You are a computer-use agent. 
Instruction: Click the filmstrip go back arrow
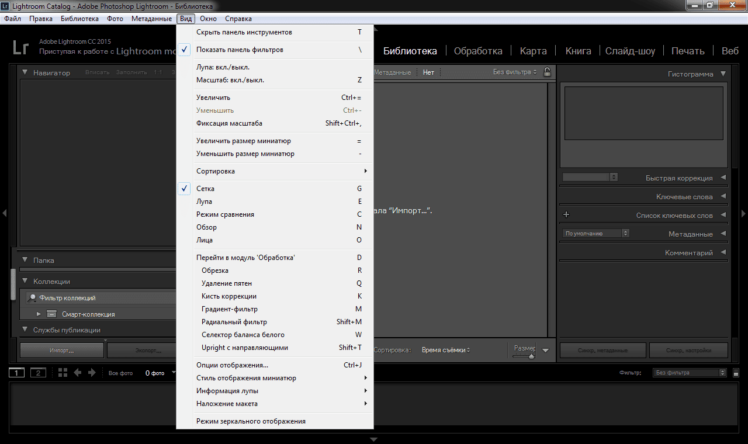[x=78, y=373]
